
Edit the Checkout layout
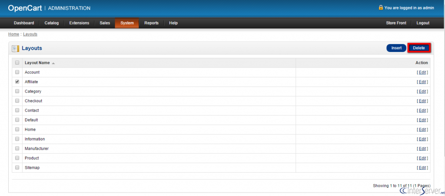[x=422, y=101]
